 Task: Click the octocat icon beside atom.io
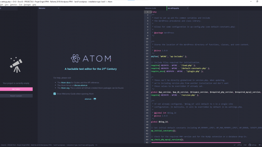[x=95, y=99]
